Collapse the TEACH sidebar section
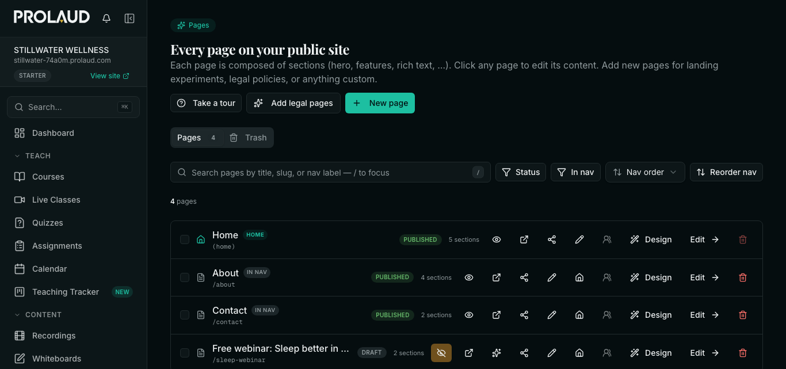The width and height of the screenshot is (786, 369). coord(32,156)
